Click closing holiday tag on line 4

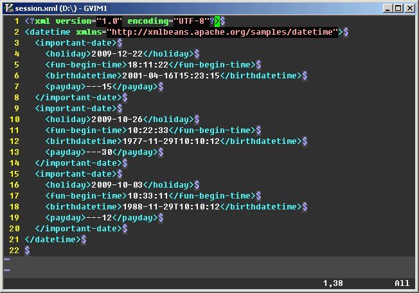(168, 54)
